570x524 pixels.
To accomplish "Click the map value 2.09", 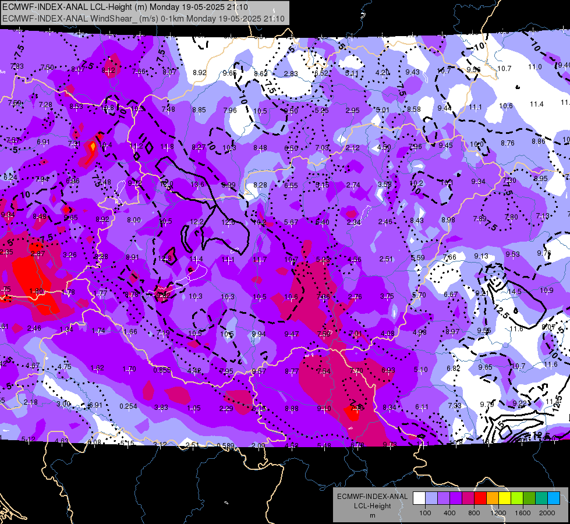I will click(258, 446).
